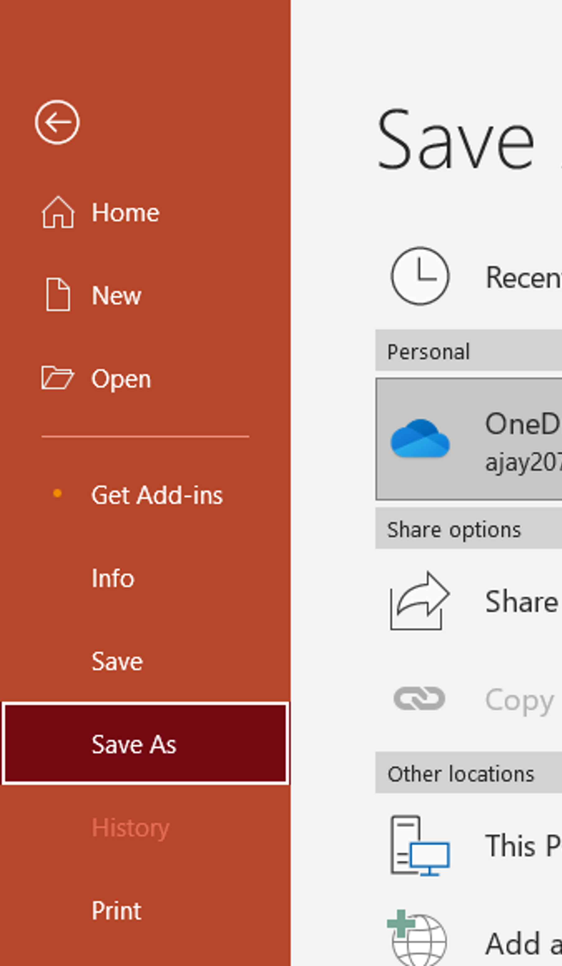Click the History menu item
This screenshot has width=562, height=966.
[130, 828]
